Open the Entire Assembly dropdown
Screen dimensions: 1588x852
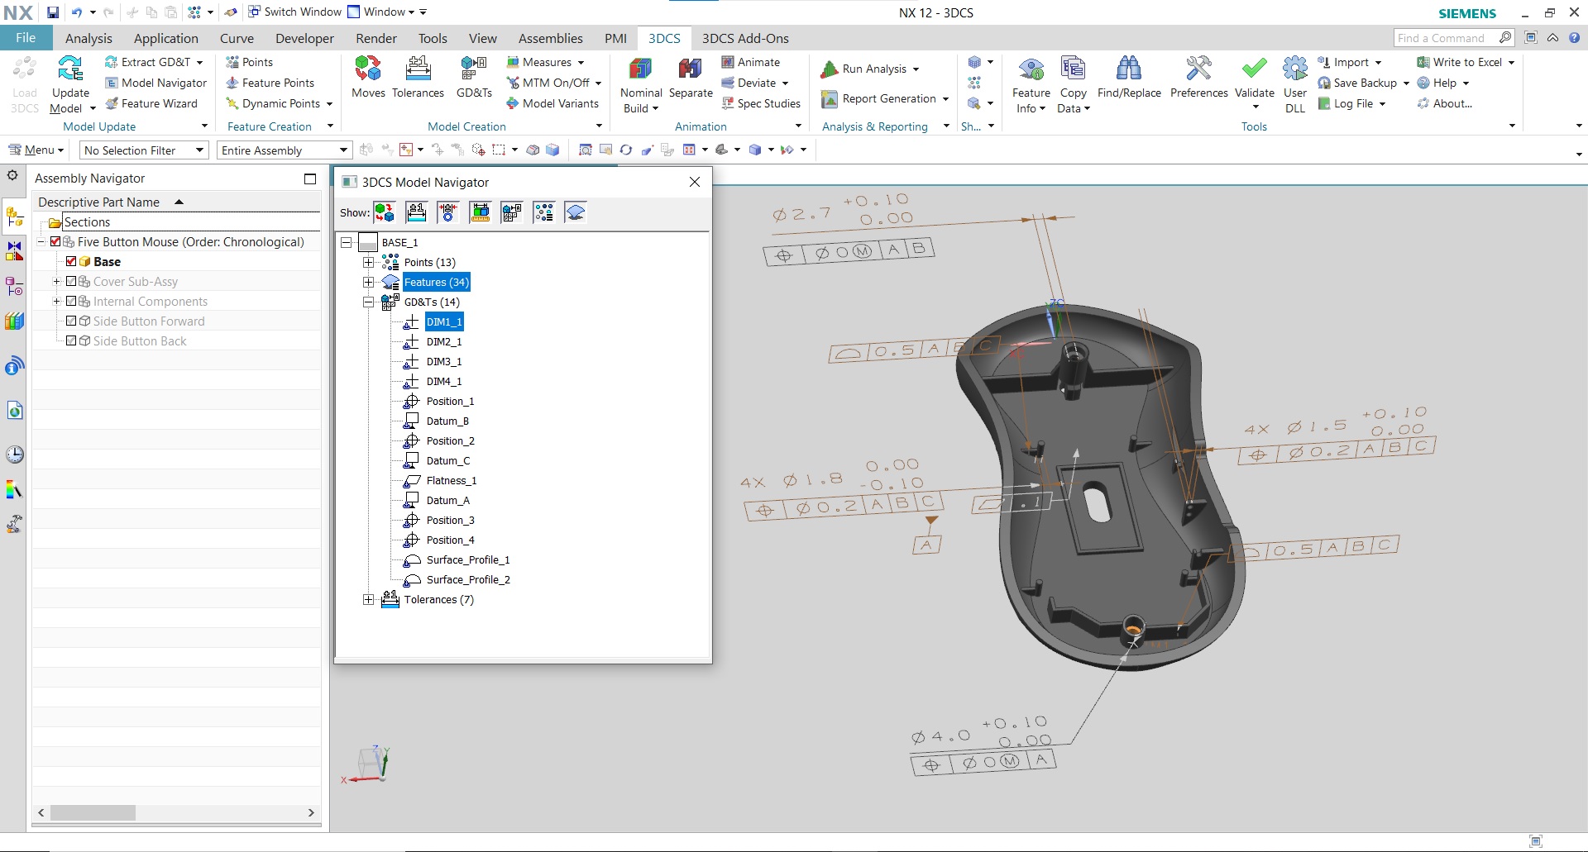click(342, 150)
